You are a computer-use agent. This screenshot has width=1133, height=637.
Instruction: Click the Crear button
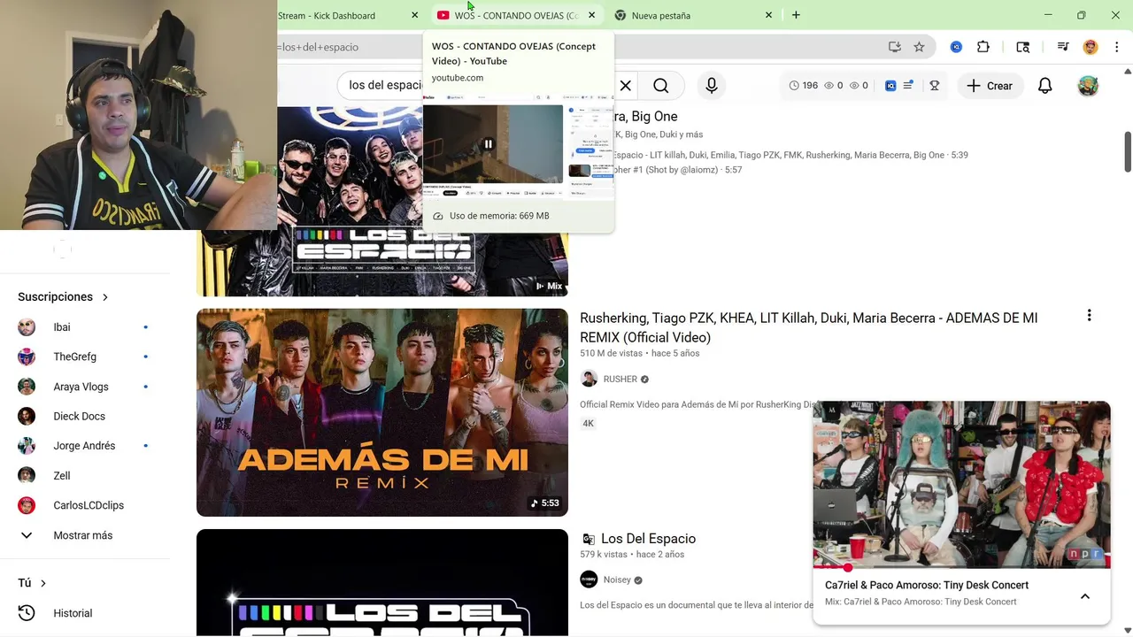click(x=990, y=86)
